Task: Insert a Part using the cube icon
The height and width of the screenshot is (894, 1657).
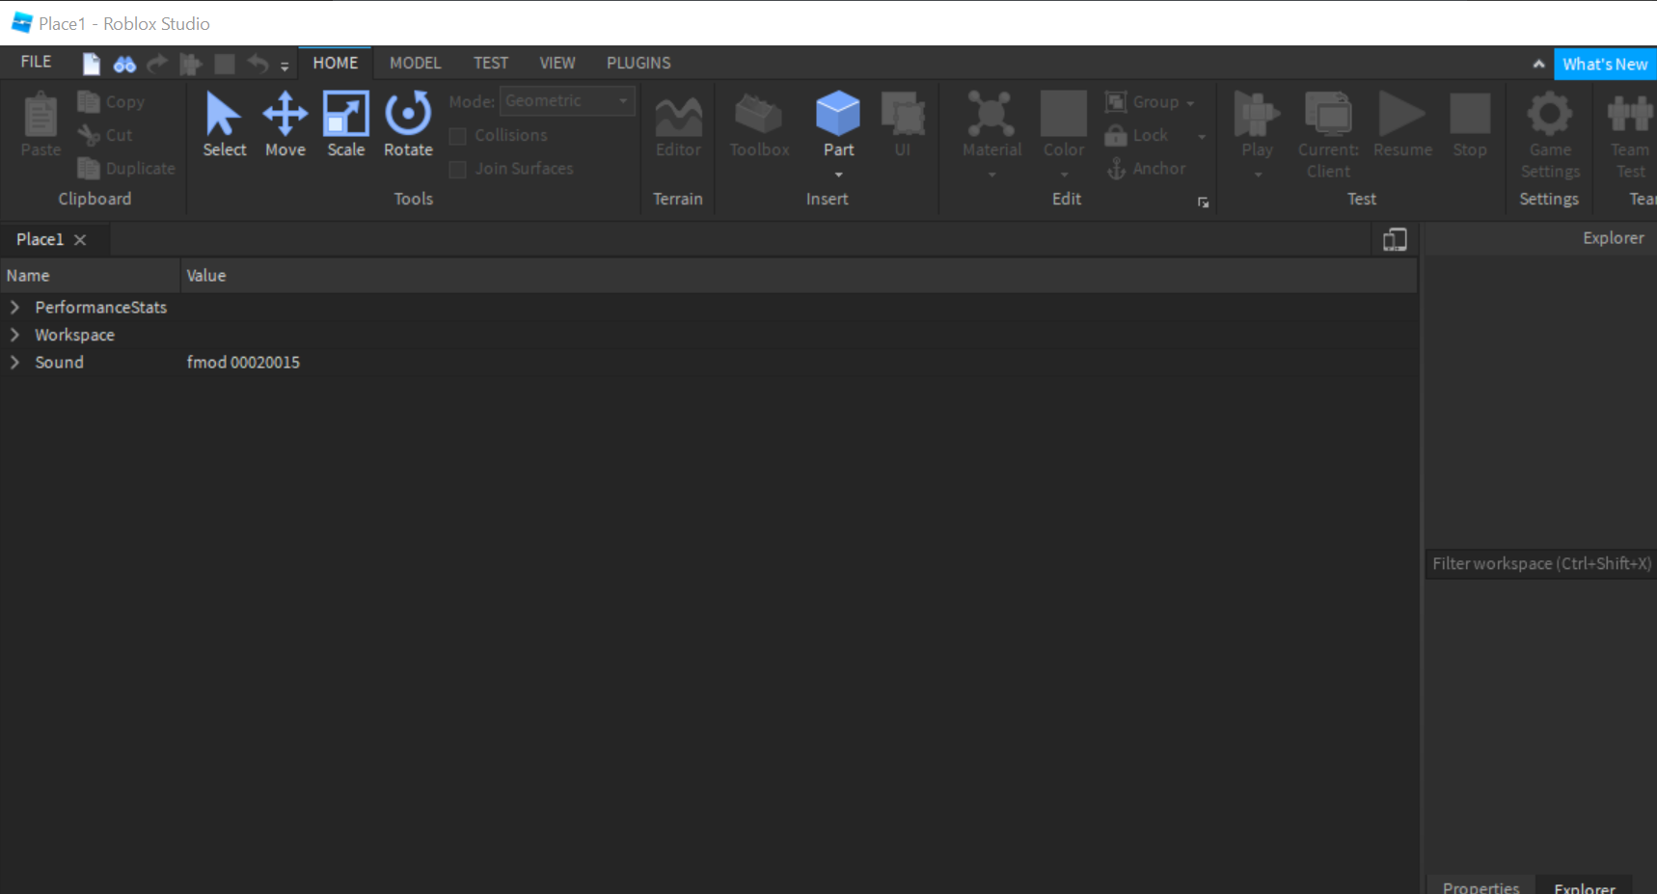Action: point(838,115)
